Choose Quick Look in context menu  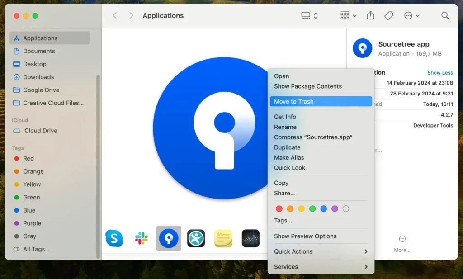[321, 168]
